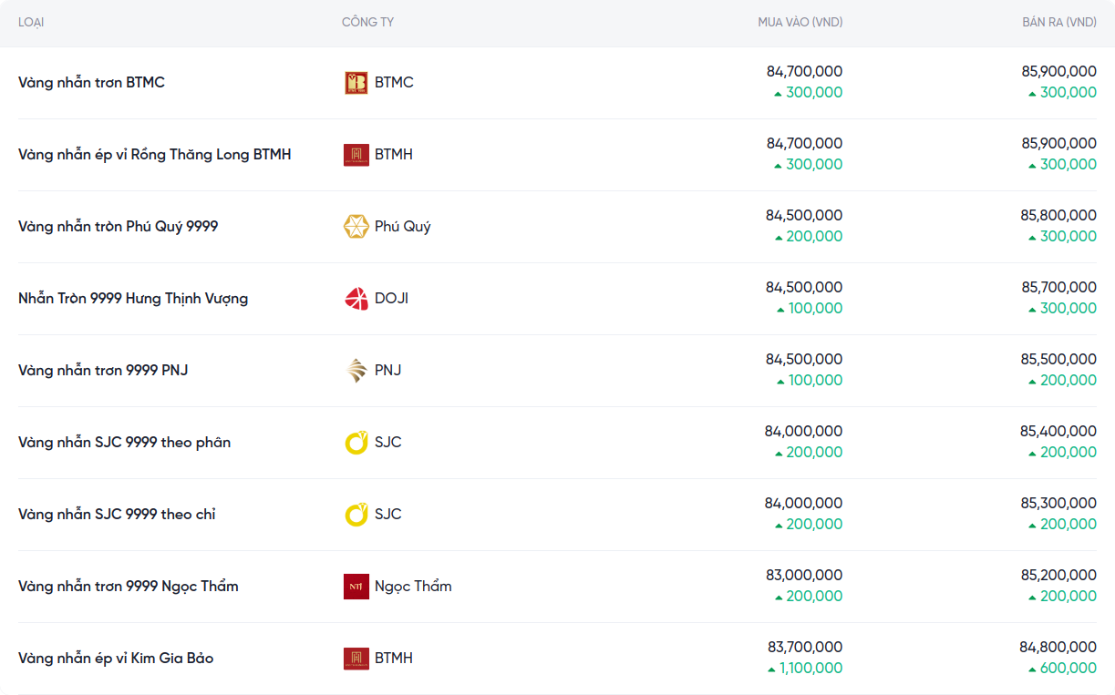Click the PNJ company logo
Image resolution: width=1115 pixels, height=695 pixels.
356,371
